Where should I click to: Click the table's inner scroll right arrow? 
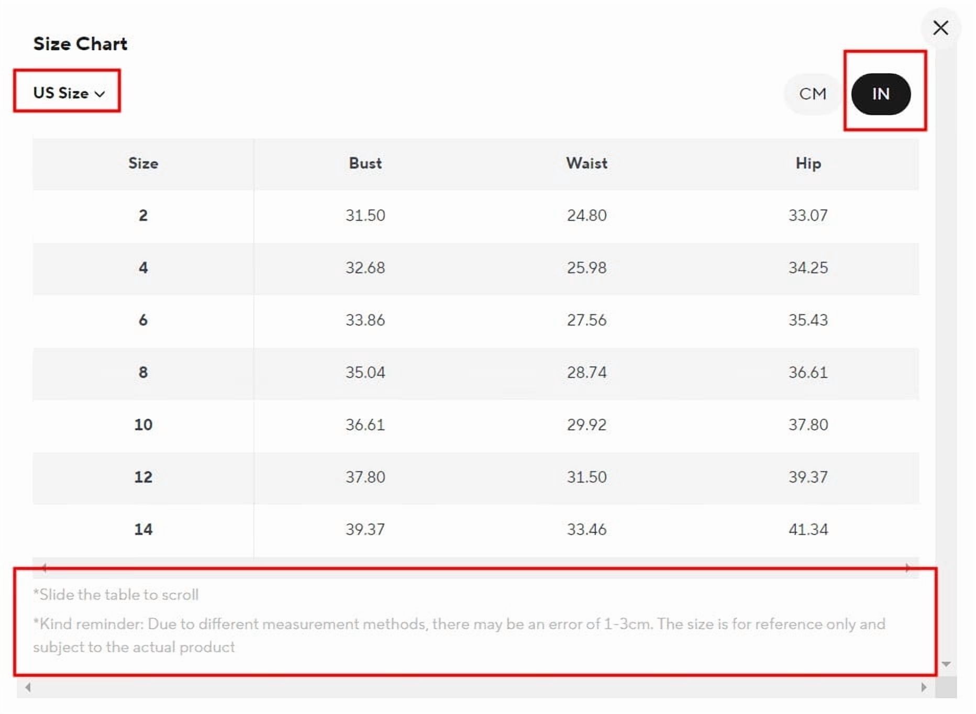[x=907, y=567]
